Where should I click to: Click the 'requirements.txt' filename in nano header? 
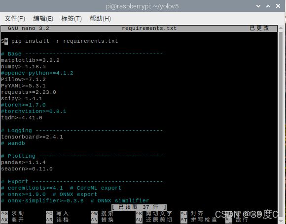coord(149,28)
